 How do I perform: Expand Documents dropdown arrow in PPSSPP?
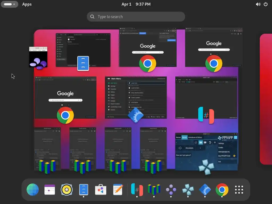tap(200, 148)
